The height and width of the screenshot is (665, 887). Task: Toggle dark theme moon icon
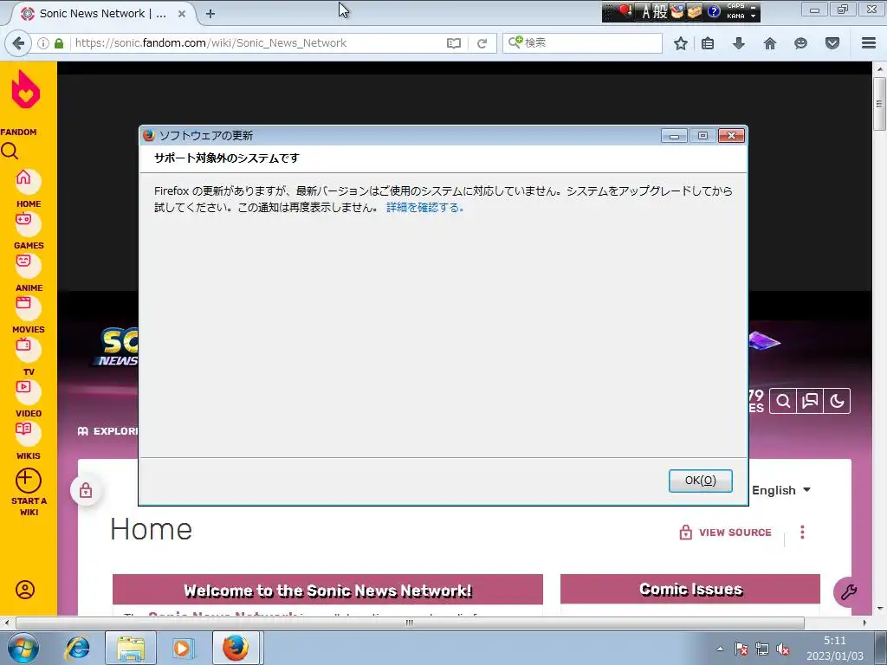838,402
